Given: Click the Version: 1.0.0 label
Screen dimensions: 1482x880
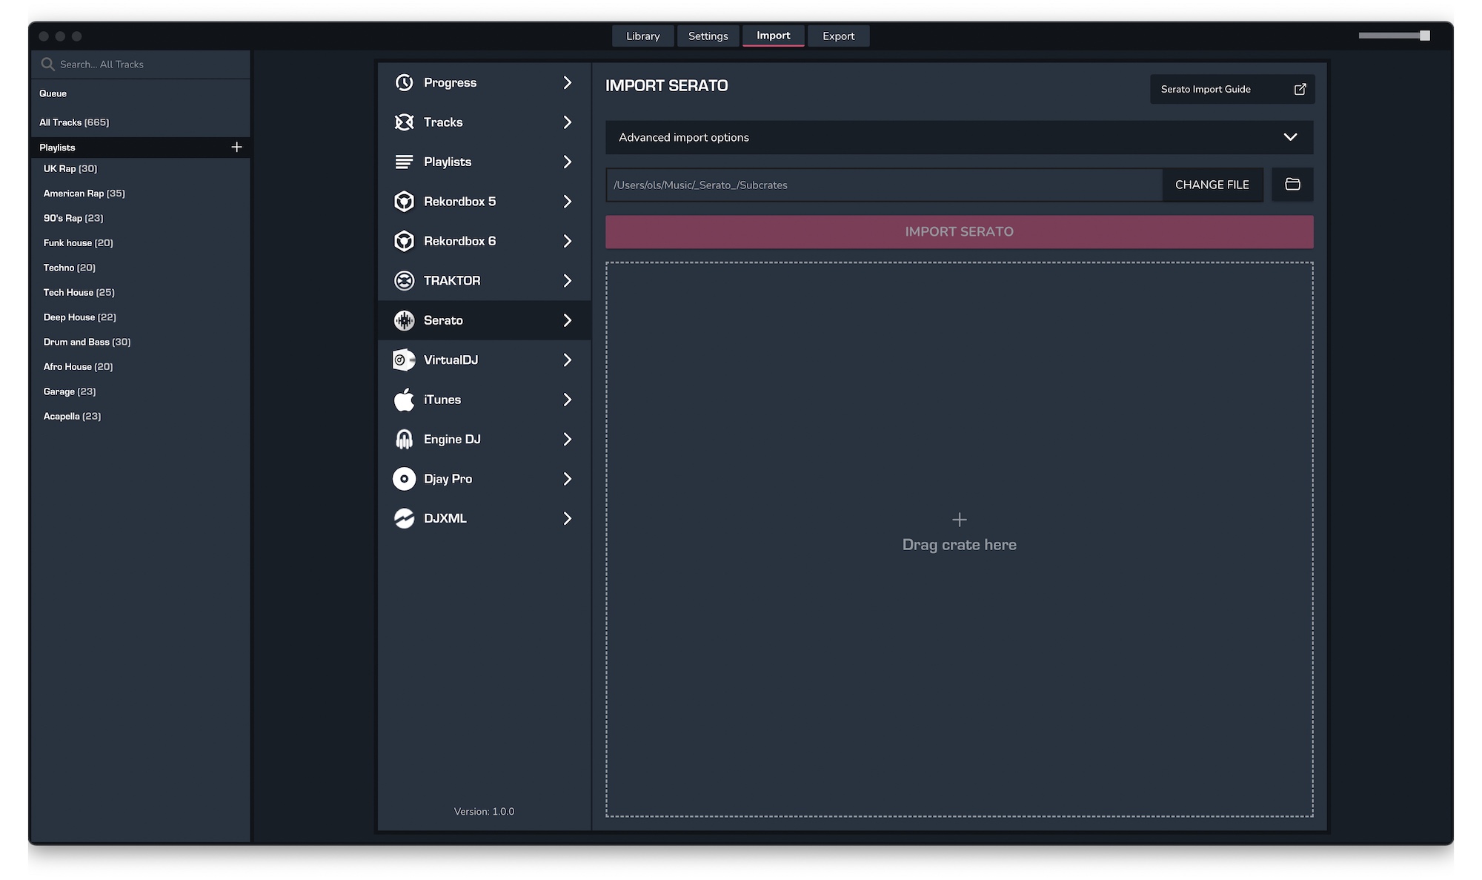Looking at the screenshot, I should pos(484,812).
